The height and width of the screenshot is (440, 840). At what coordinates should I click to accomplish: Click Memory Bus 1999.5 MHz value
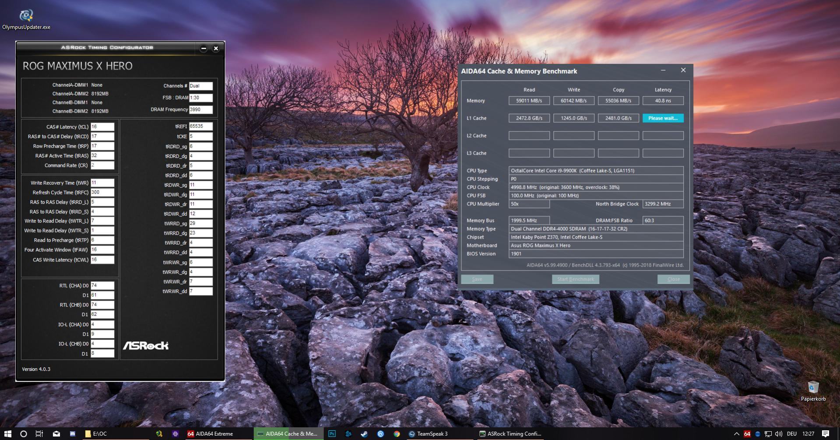point(529,221)
